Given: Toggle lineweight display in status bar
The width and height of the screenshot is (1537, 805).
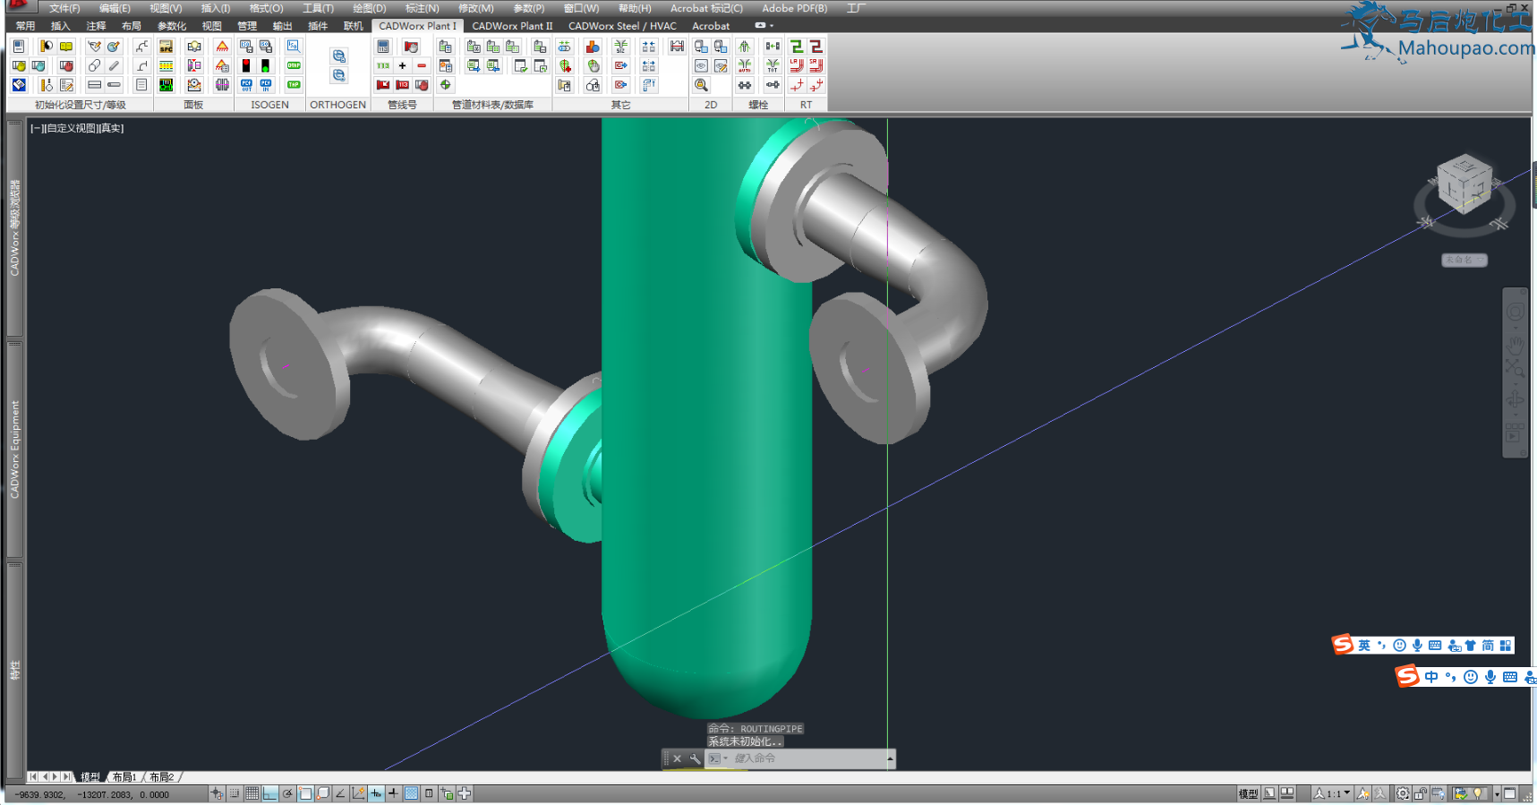Looking at the screenshot, I should pyautogui.click(x=394, y=793).
